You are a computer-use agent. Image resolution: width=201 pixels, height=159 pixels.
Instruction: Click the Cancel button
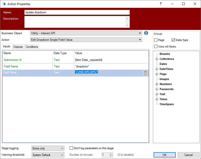[188, 155]
